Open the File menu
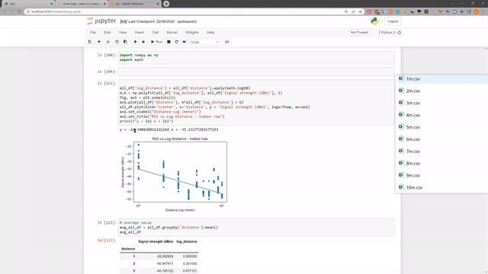The height and width of the screenshot is (274, 488). tap(93, 32)
